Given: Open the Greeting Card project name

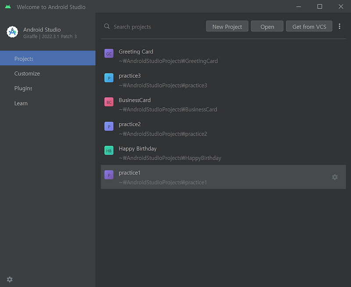Looking at the screenshot, I should click(x=136, y=51).
